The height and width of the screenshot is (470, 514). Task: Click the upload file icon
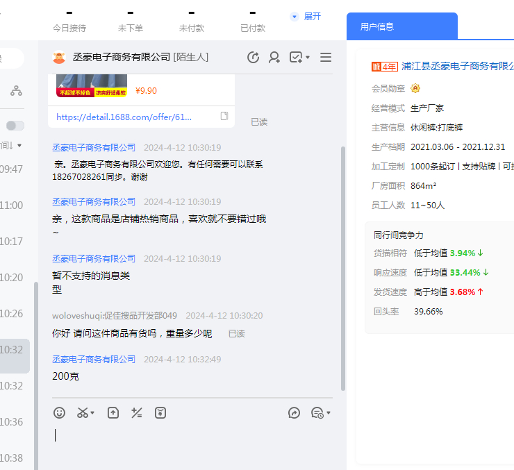113,413
